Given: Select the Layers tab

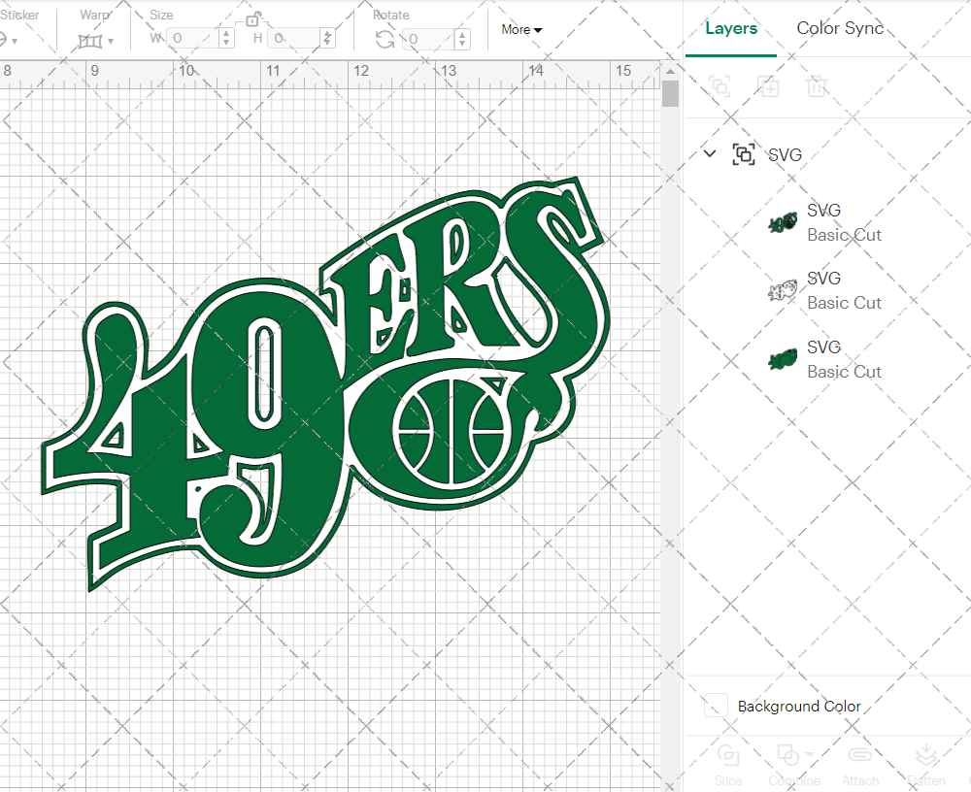Looking at the screenshot, I should [x=731, y=28].
